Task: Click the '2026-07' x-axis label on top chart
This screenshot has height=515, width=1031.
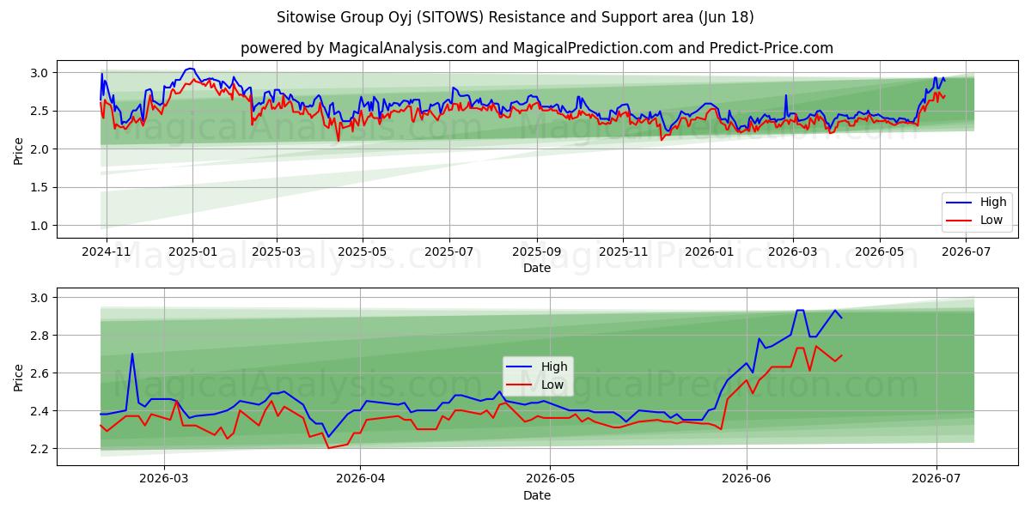Action: click(967, 252)
